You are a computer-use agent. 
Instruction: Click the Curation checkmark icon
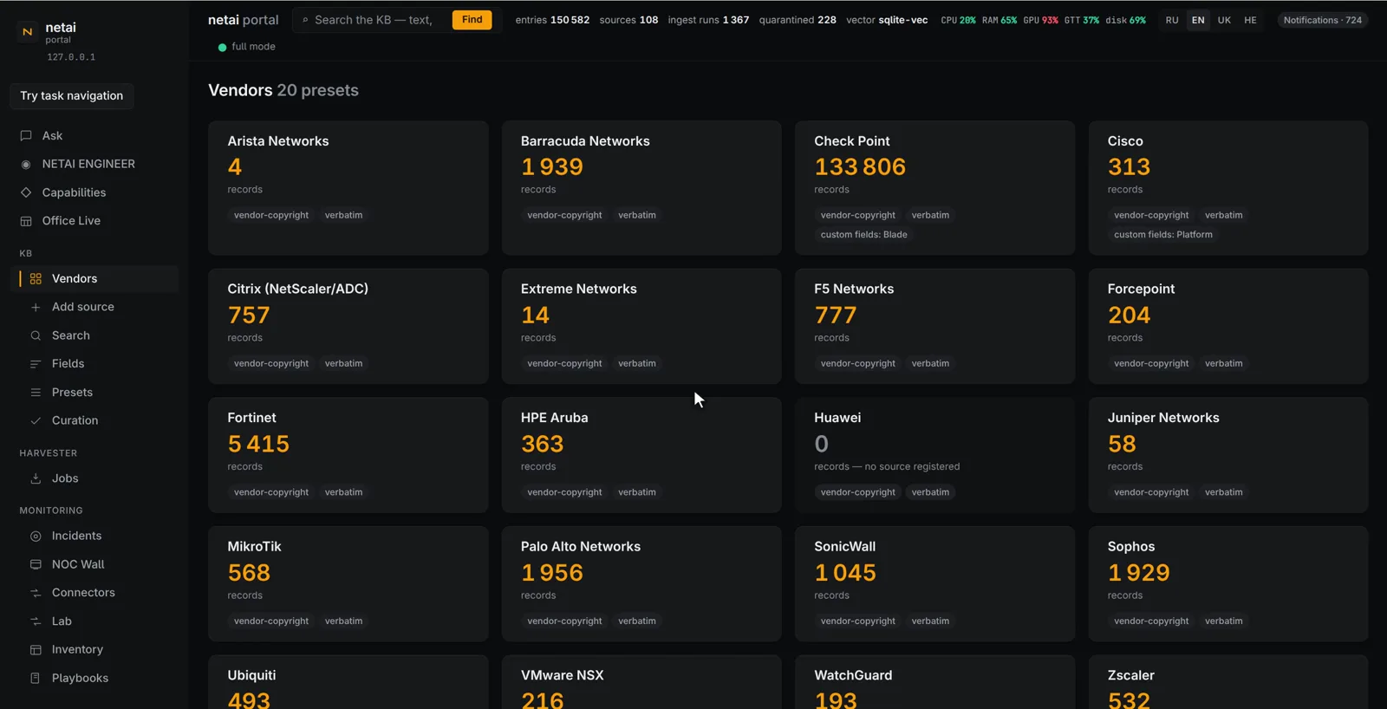coord(36,420)
